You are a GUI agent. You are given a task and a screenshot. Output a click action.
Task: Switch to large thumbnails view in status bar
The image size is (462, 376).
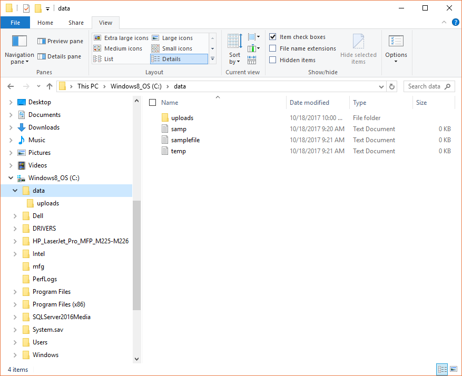(x=454, y=369)
